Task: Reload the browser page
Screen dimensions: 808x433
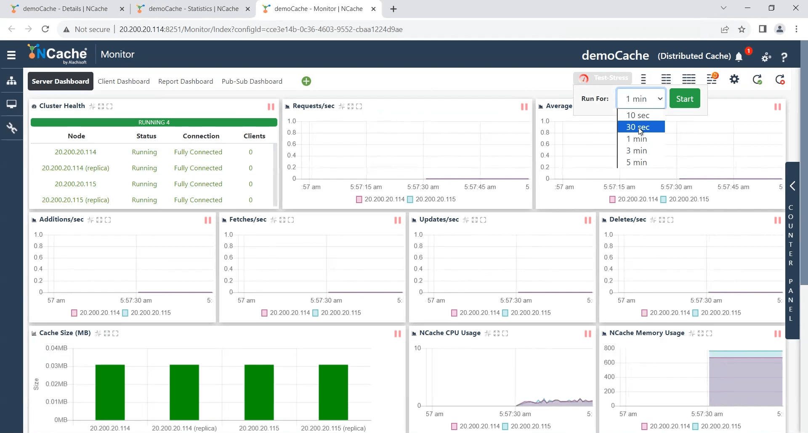Action: coord(45,29)
